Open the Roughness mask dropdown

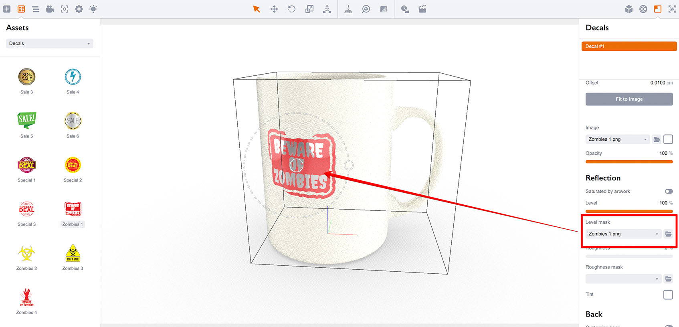(x=623, y=279)
